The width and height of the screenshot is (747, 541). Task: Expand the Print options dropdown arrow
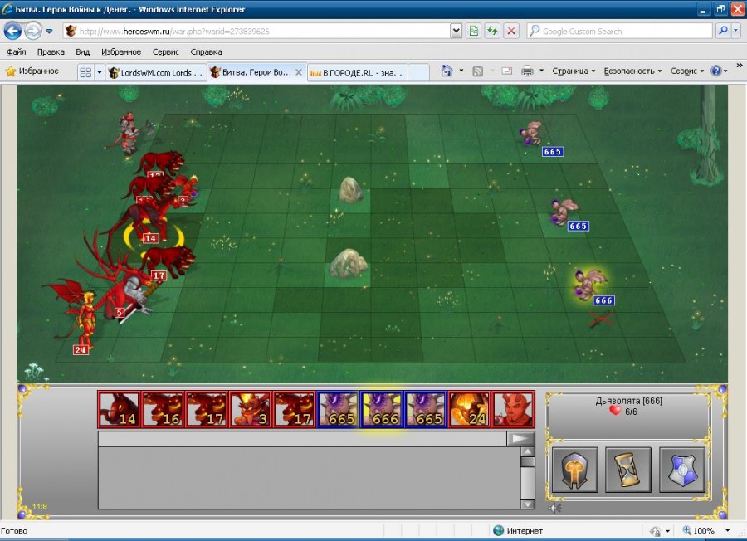[x=541, y=71]
